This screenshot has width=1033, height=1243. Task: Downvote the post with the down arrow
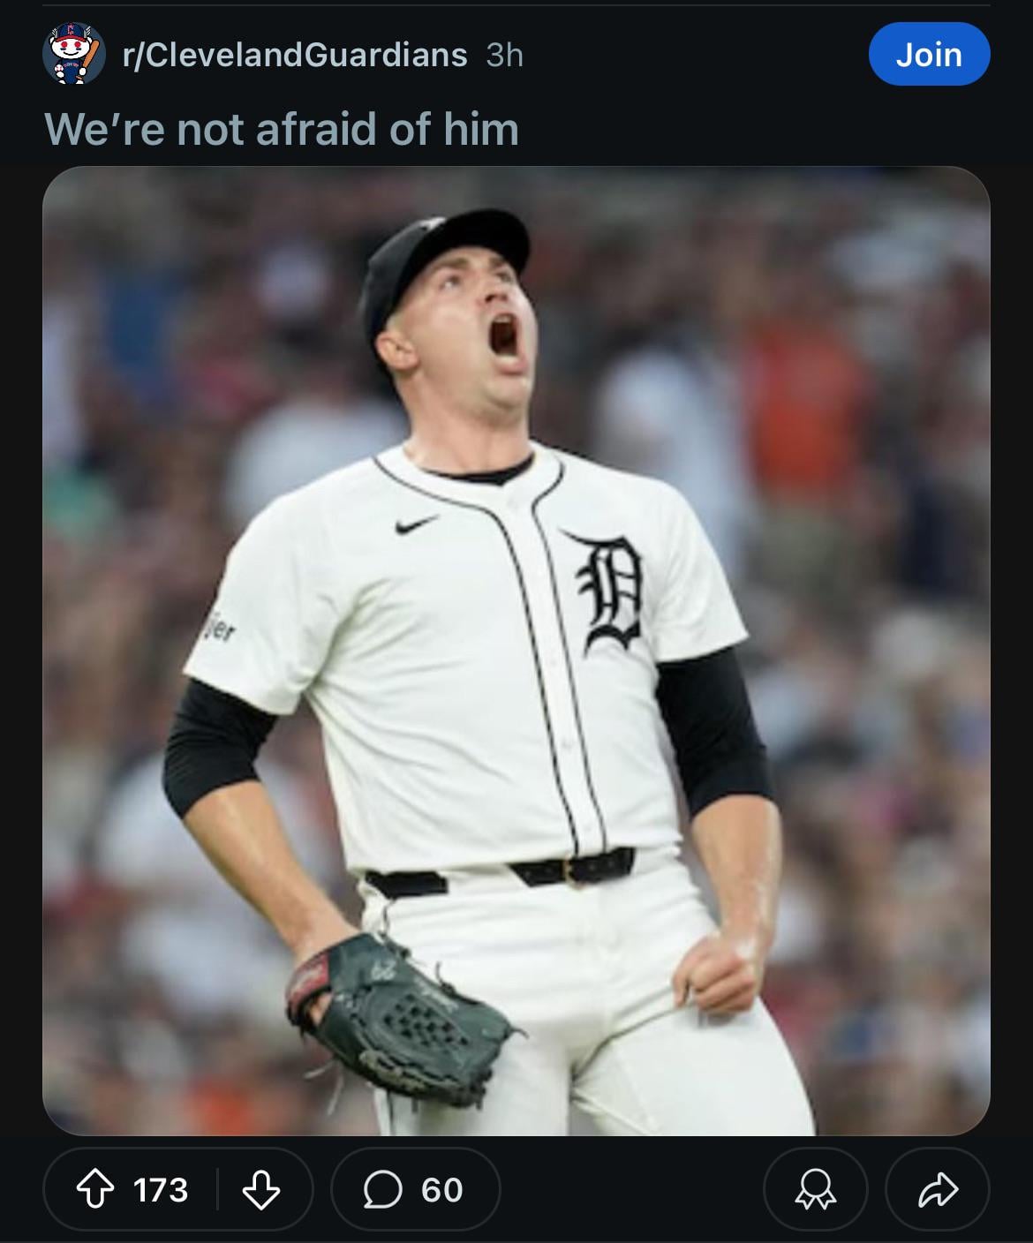coord(261,1189)
